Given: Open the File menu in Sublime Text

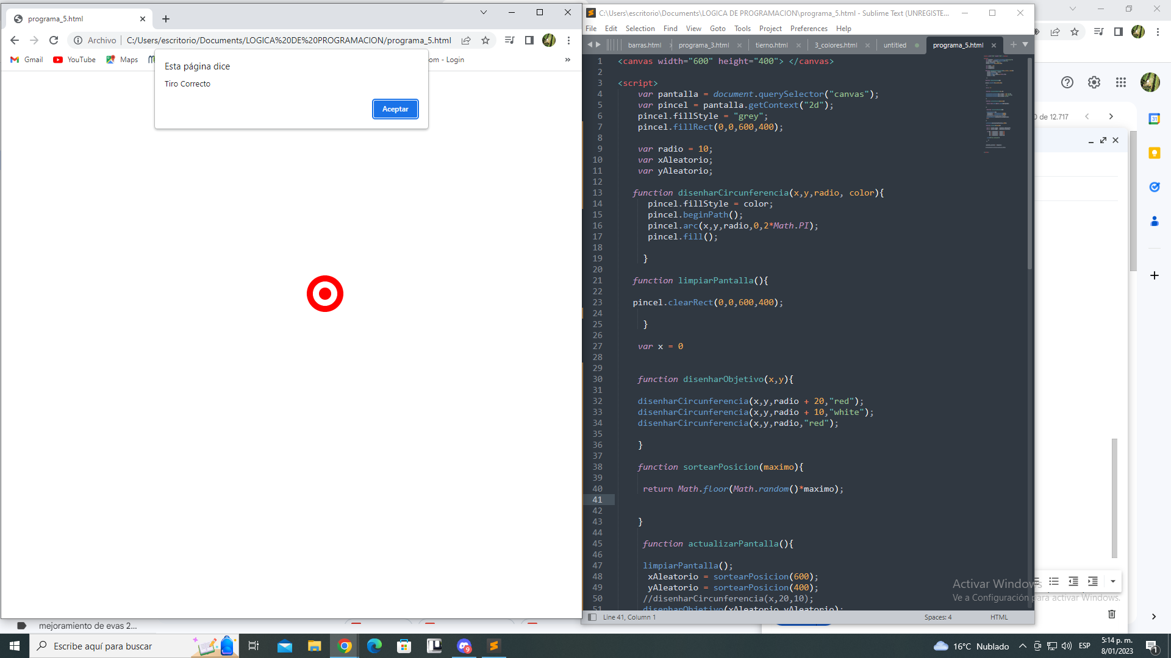Looking at the screenshot, I should click(591, 29).
